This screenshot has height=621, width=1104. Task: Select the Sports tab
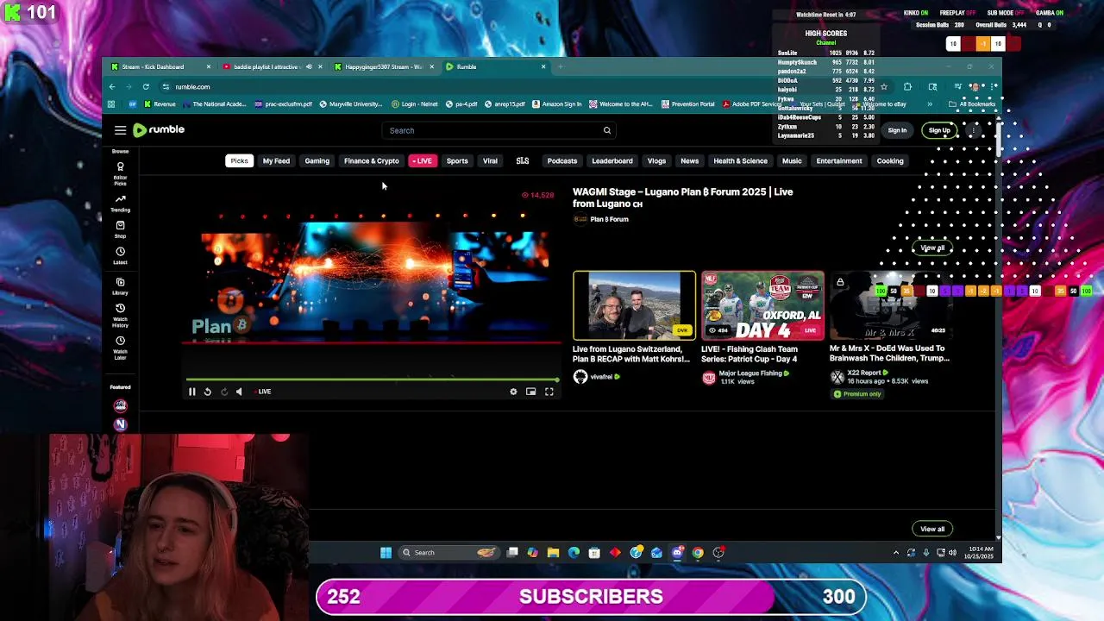(x=457, y=161)
